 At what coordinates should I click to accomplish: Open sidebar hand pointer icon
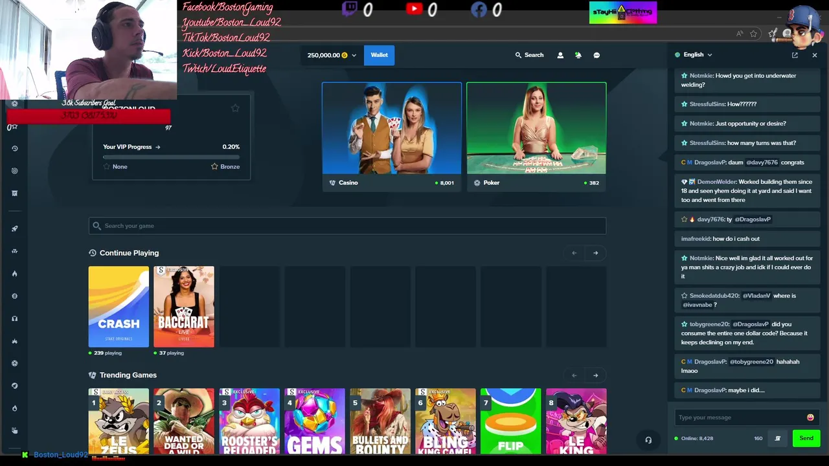pyautogui.click(x=14, y=430)
